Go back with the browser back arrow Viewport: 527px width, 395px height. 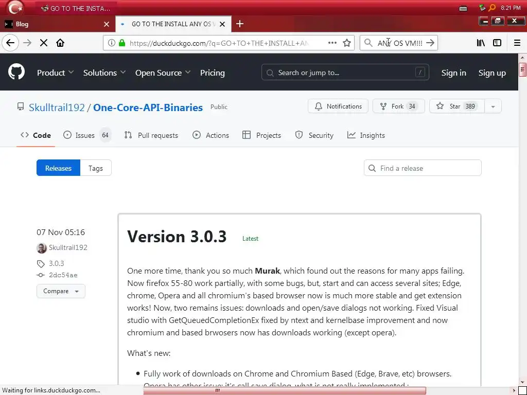coord(10,43)
